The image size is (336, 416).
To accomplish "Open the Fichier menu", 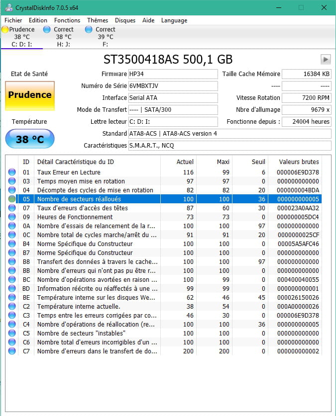I will [x=13, y=20].
